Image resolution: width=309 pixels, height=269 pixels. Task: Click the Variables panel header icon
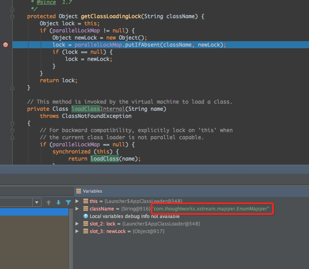tap(79, 191)
